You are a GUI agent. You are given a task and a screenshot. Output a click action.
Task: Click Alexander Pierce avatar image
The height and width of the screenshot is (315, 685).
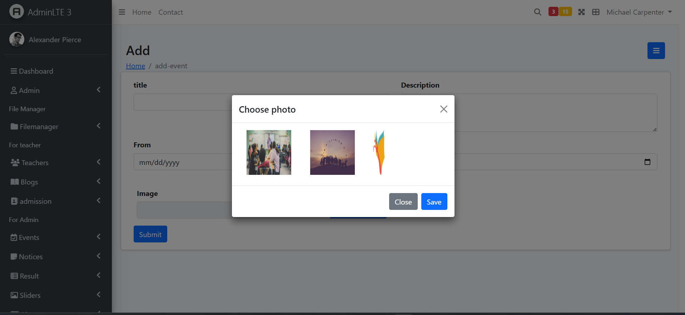pyautogui.click(x=17, y=39)
